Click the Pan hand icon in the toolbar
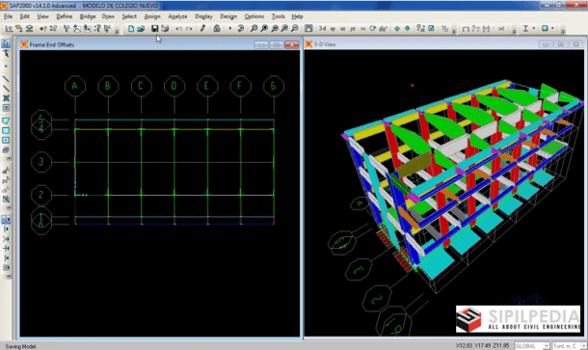588x350 pixels. [x=308, y=29]
